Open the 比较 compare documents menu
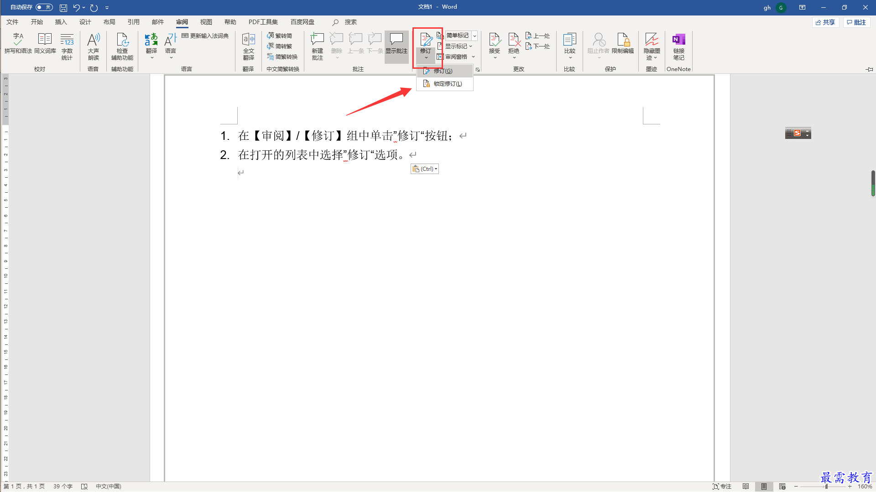 (570, 46)
